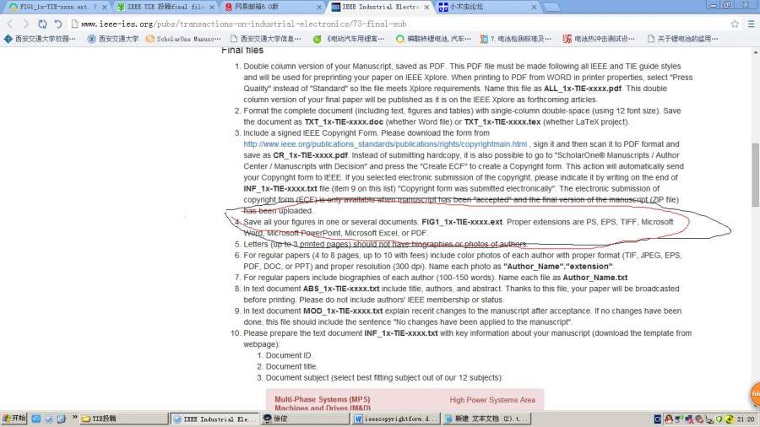Open the 西安交通大学 bookmark
The image size is (760, 427).
[113, 39]
